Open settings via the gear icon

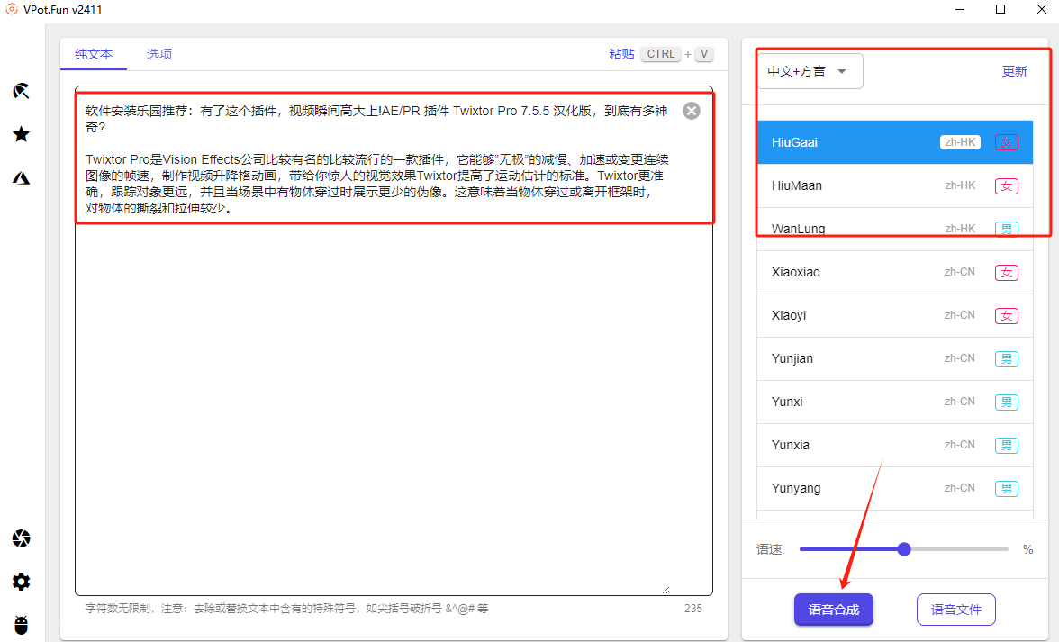point(22,582)
